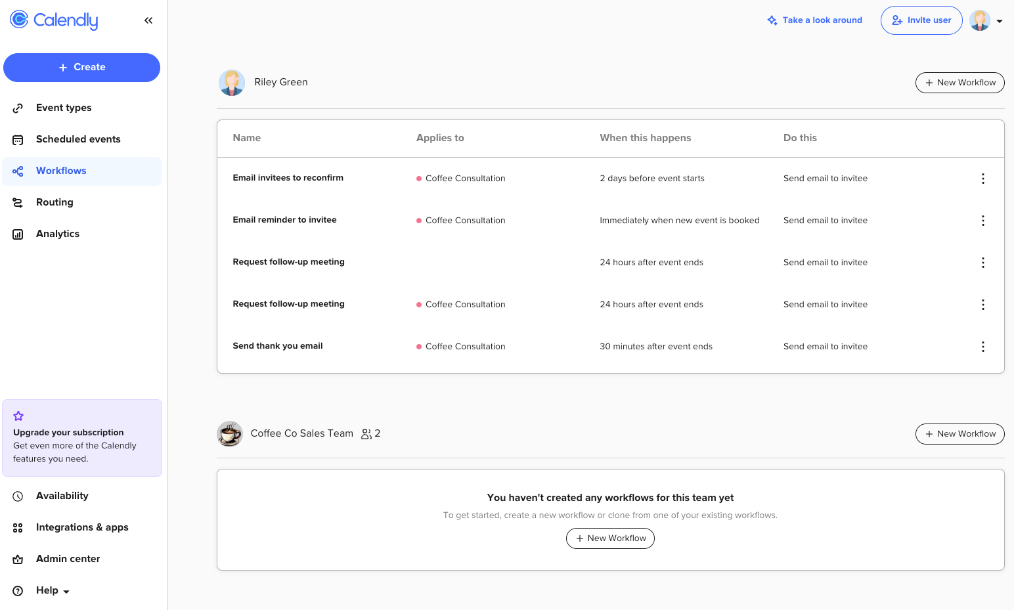The height and width of the screenshot is (610, 1014).
Task: Click the Create button
Action: click(x=81, y=67)
